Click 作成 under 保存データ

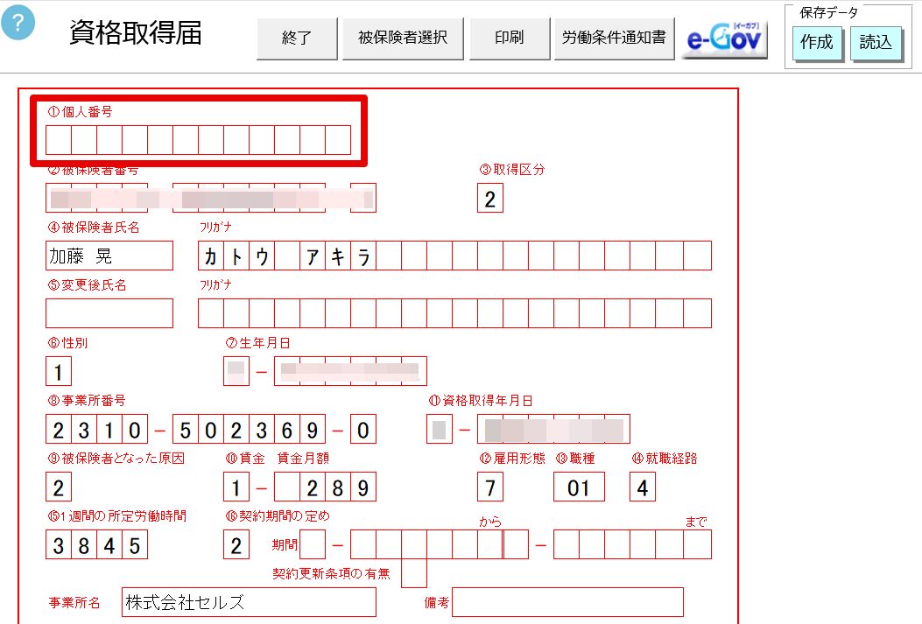817,43
